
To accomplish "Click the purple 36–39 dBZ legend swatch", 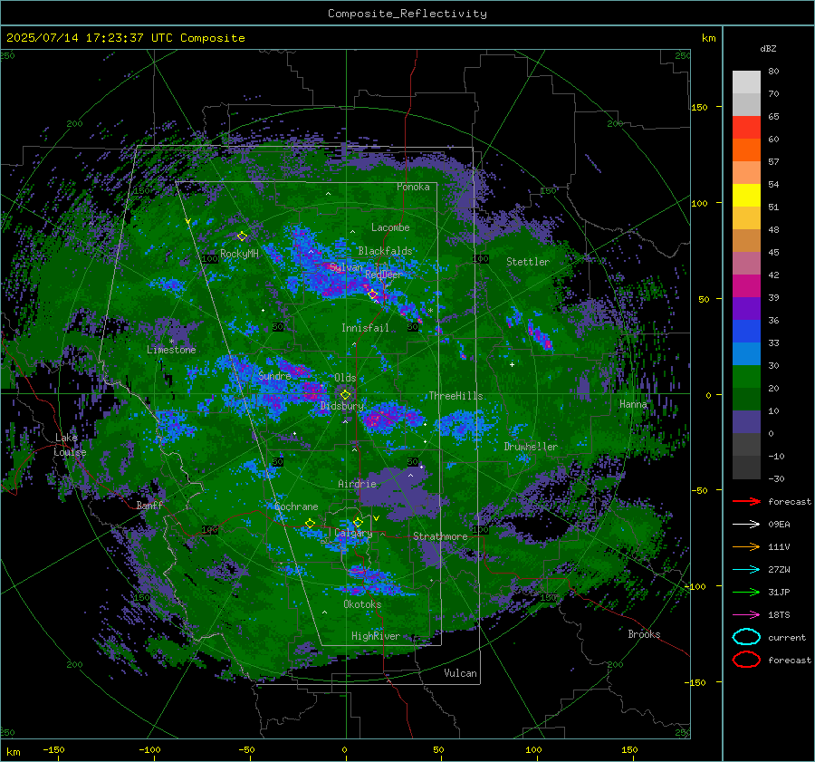I will click(x=746, y=308).
